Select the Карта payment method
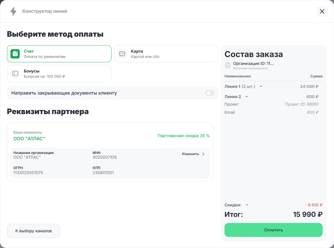Screen dimensions: 334x248 [x=166, y=54]
